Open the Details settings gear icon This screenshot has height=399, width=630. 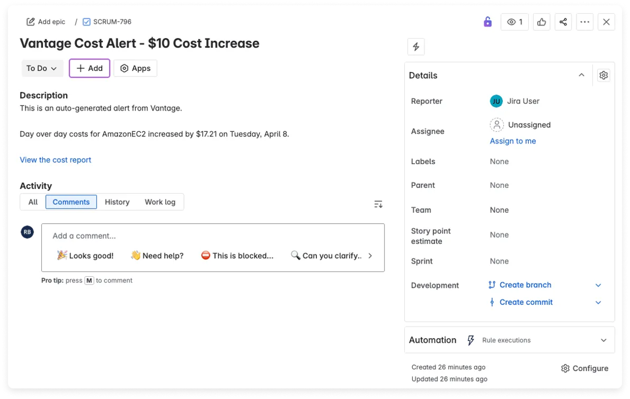tap(603, 75)
